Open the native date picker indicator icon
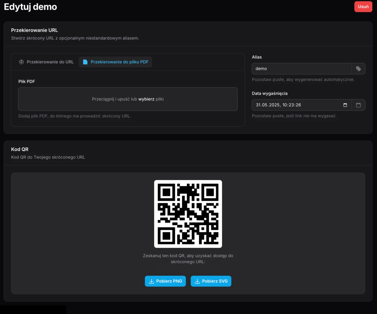 345,105
